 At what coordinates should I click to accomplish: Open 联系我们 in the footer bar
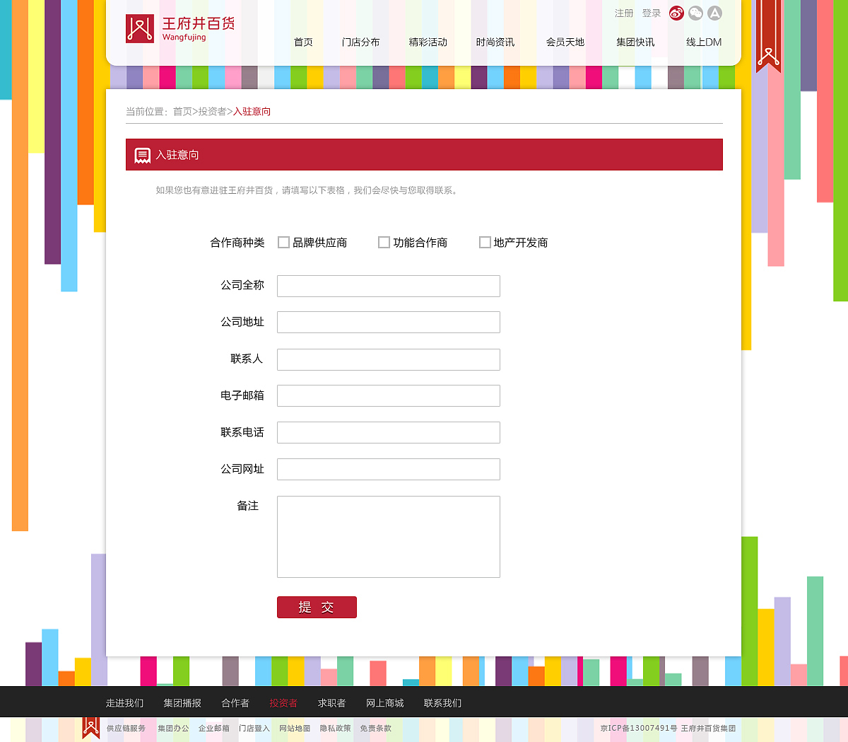click(443, 703)
